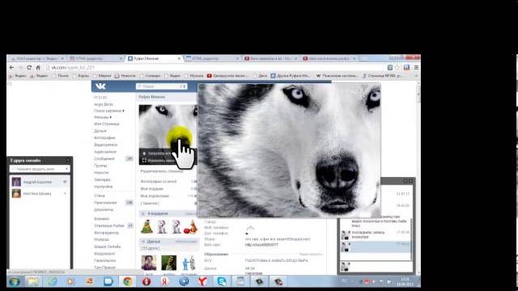Click into the VK search field
This screenshot has height=291, width=518.
click(159, 86)
